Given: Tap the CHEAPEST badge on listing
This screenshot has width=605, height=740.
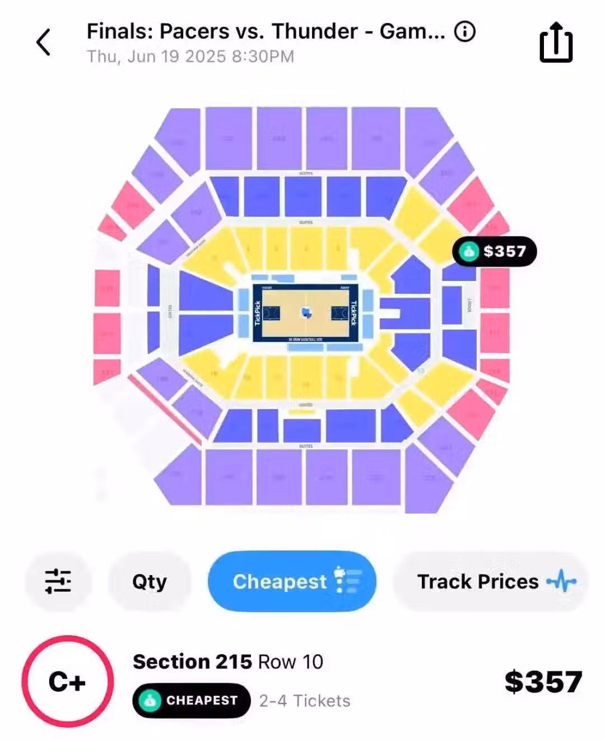Looking at the screenshot, I should tap(191, 700).
